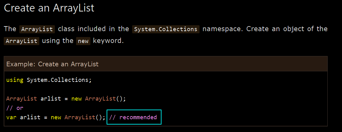Click "System.Collections;" in the code block
This screenshot has height=132, width=342.
[59, 80]
